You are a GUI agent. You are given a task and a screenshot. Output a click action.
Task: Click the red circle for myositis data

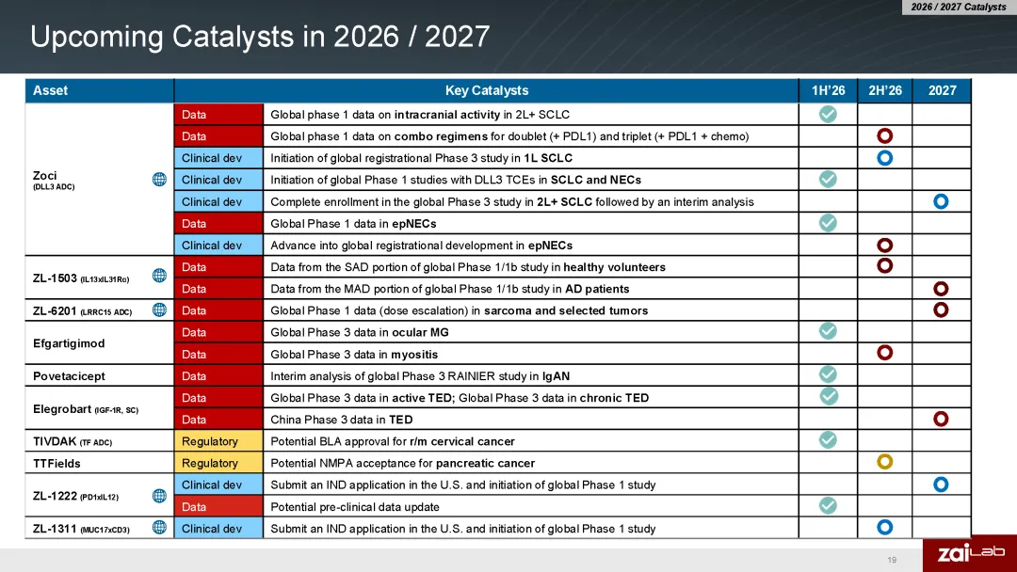(x=884, y=353)
